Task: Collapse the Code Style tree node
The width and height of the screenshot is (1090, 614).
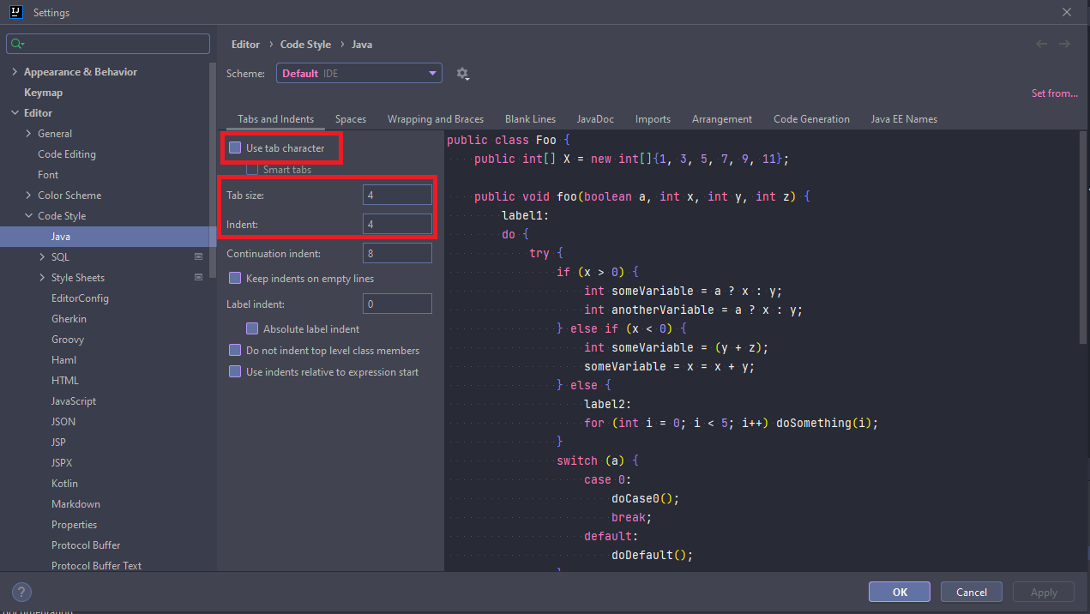Action: point(28,216)
